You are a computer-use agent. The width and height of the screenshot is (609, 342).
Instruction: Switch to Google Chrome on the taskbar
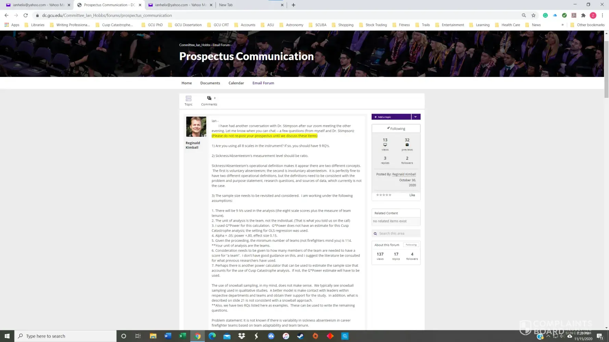point(198,336)
